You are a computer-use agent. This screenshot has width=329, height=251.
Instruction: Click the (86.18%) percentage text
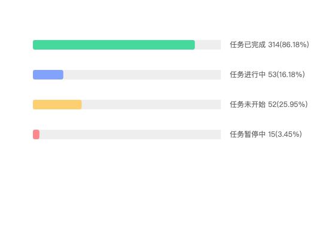294,45
